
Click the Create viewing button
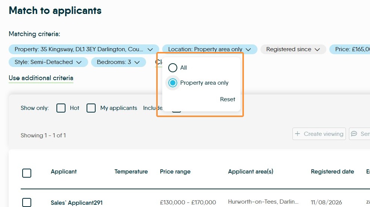[x=319, y=134]
